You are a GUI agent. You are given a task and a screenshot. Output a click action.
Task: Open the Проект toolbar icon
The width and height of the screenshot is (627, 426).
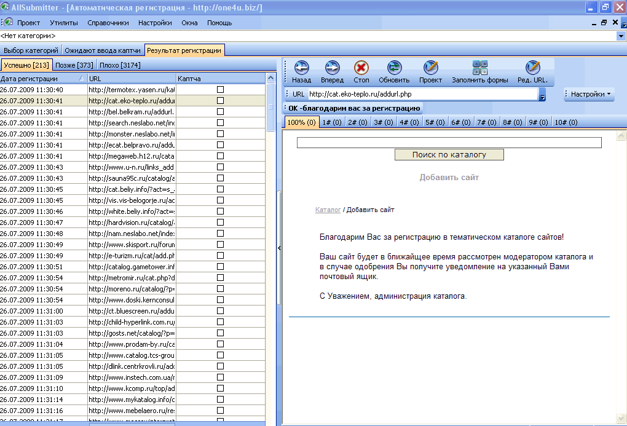pyautogui.click(x=430, y=68)
